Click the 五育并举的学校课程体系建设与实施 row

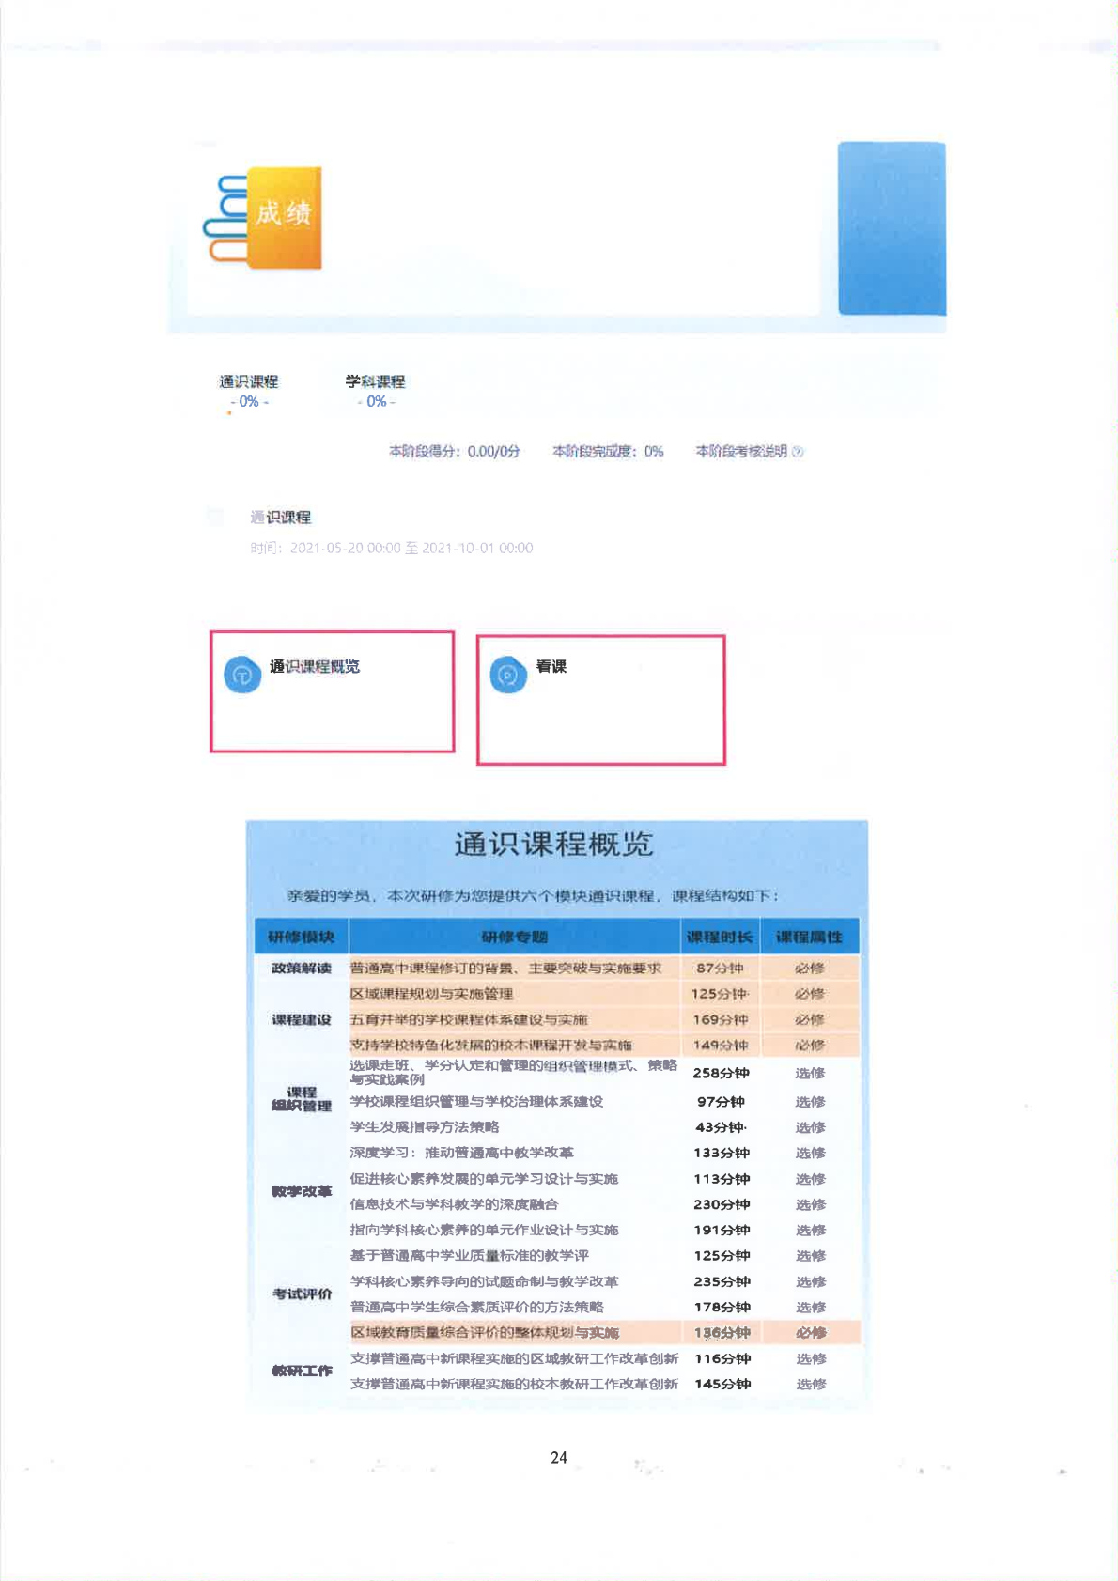click(604, 1019)
